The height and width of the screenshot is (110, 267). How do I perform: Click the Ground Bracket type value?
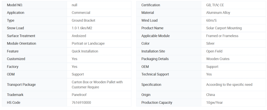(x=83, y=20)
